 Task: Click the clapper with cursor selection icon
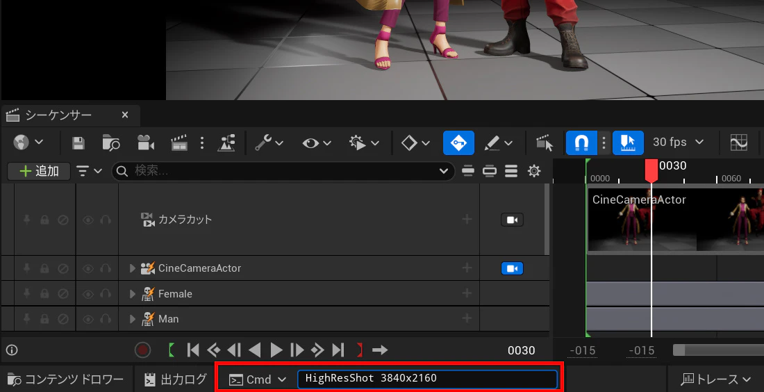[x=545, y=143]
